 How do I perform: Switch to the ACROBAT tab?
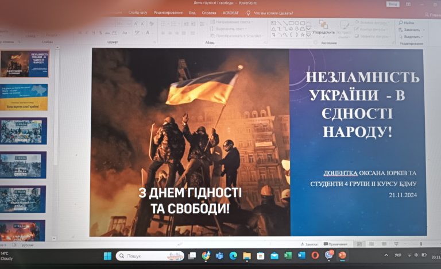(x=230, y=13)
